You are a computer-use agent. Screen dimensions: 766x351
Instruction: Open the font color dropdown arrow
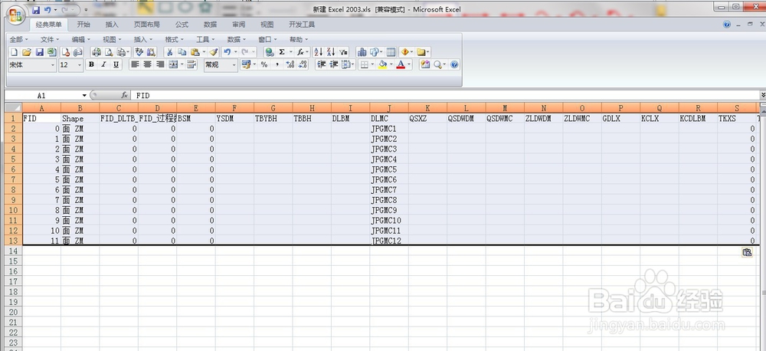(409, 64)
